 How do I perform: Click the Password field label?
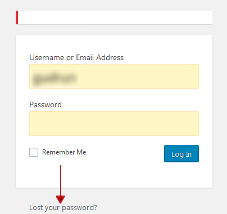click(46, 104)
